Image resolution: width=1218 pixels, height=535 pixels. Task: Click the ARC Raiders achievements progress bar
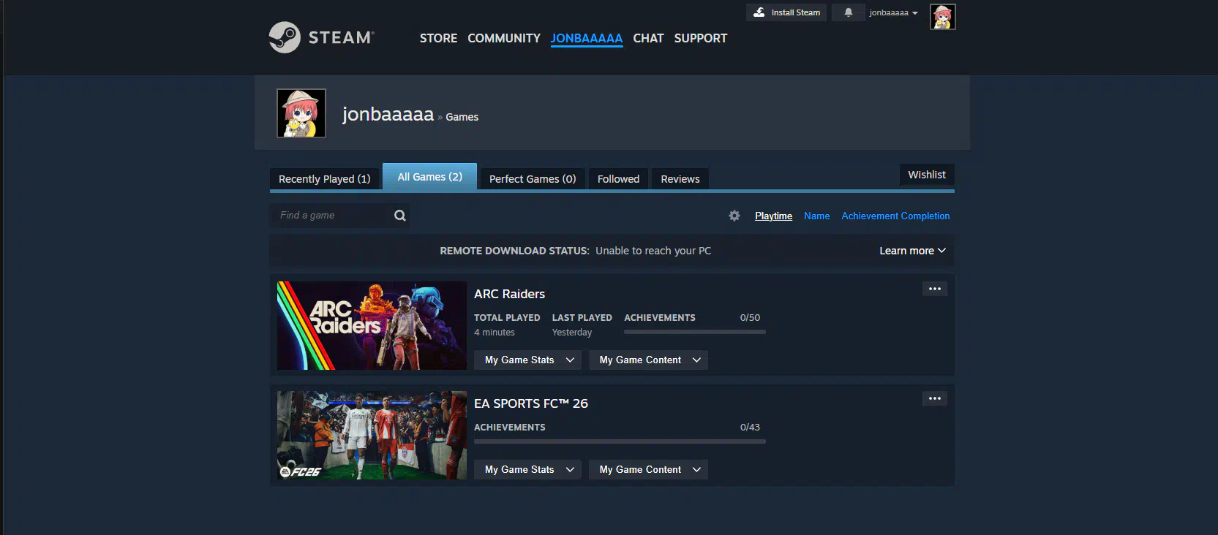[694, 332]
